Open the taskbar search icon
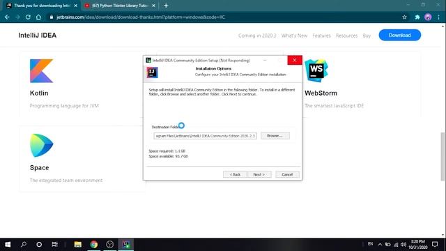The image size is (446, 251). [x=24, y=245]
